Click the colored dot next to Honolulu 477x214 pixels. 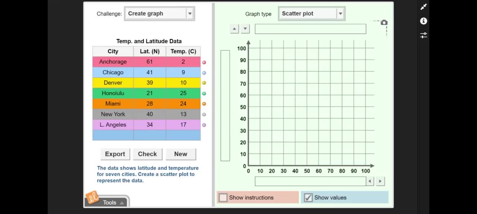[204, 94]
